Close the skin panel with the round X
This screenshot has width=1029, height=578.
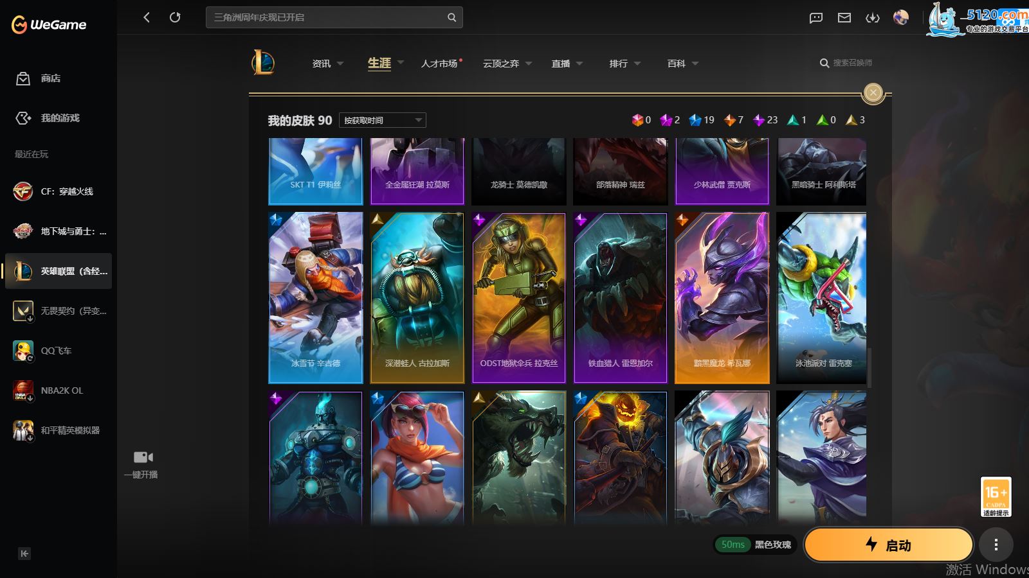pos(873,92)
